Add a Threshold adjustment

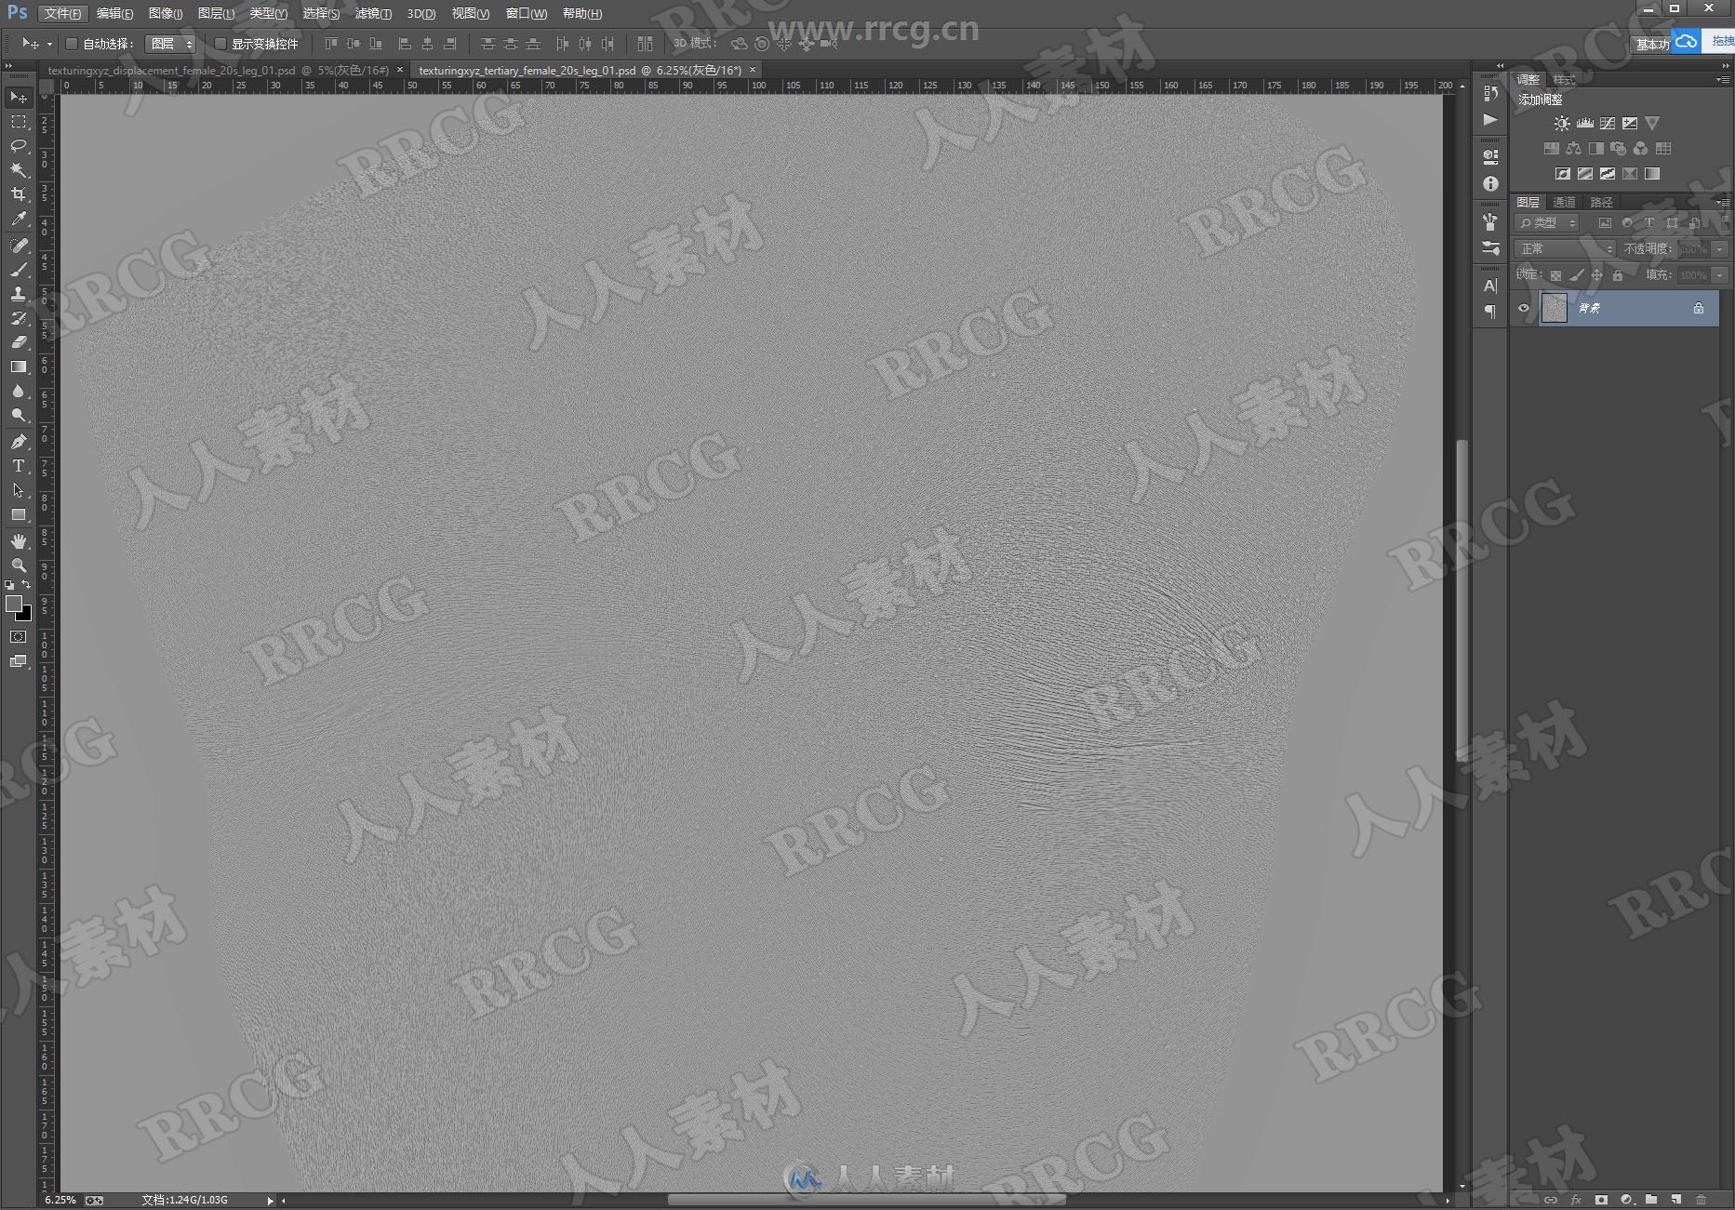coord(1607,173)
